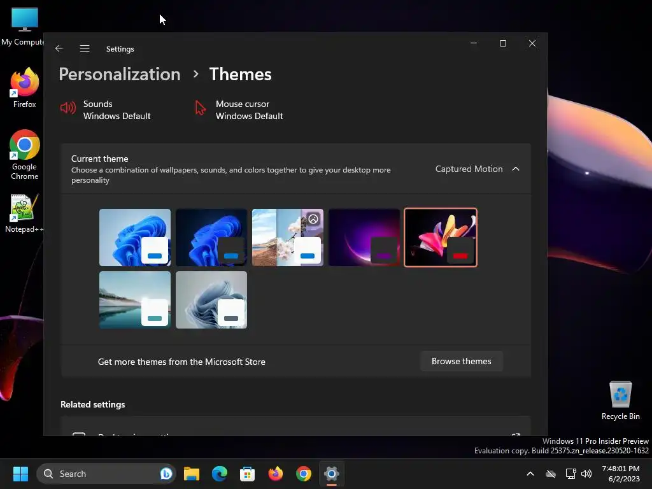Click the Personalization breadcrumb link

pyautogui.click(x=119, y=74)
